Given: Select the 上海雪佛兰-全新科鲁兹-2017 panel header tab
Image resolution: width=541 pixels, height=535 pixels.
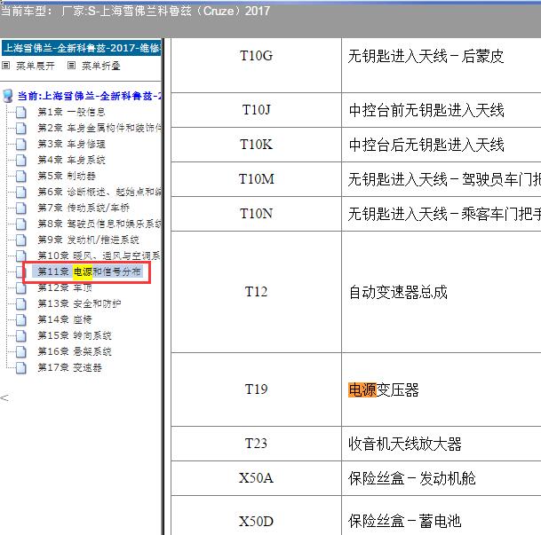Looking at the screenshot, I should tap(82, 48).
